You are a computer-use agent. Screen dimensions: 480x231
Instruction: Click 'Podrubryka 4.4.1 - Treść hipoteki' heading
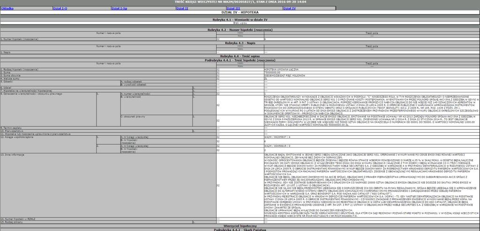(x=240, y=60)
